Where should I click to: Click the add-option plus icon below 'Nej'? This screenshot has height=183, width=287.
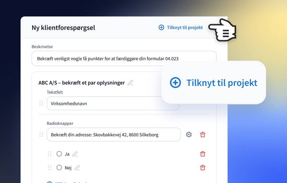tap(49, 182)
